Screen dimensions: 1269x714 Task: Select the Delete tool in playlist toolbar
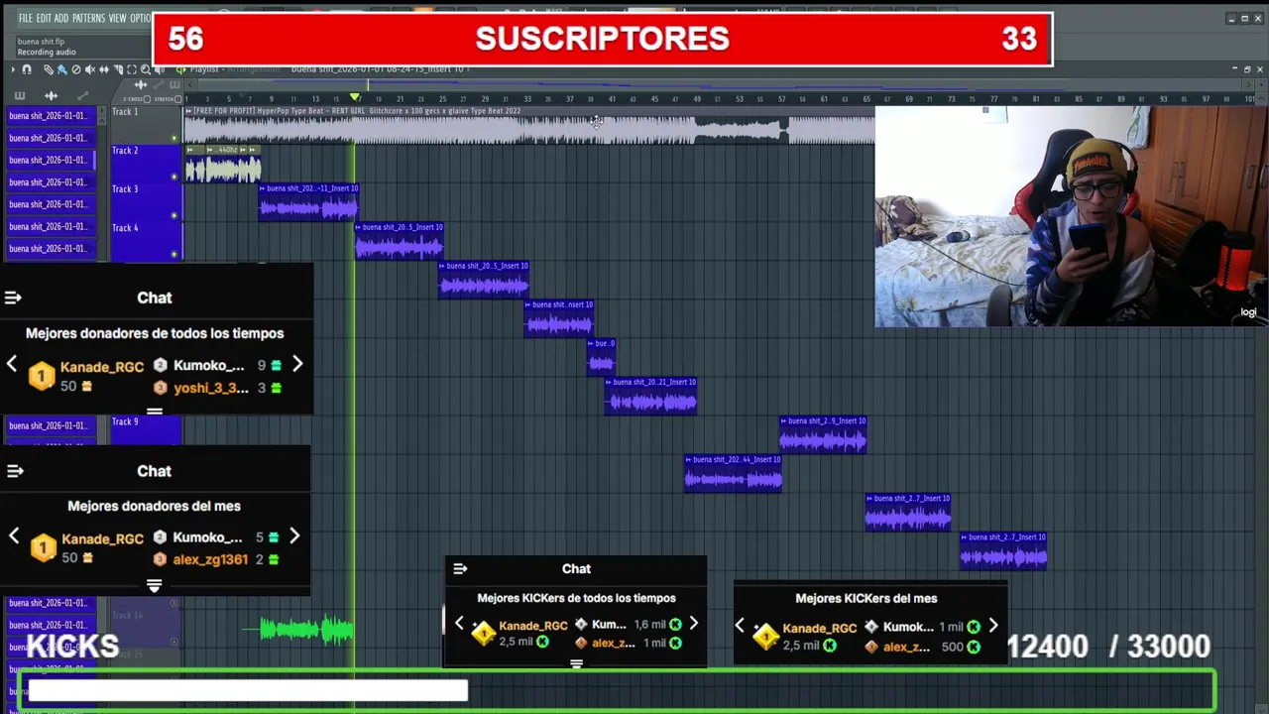[75, 69]
